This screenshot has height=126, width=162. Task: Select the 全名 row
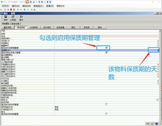(80, 36)
